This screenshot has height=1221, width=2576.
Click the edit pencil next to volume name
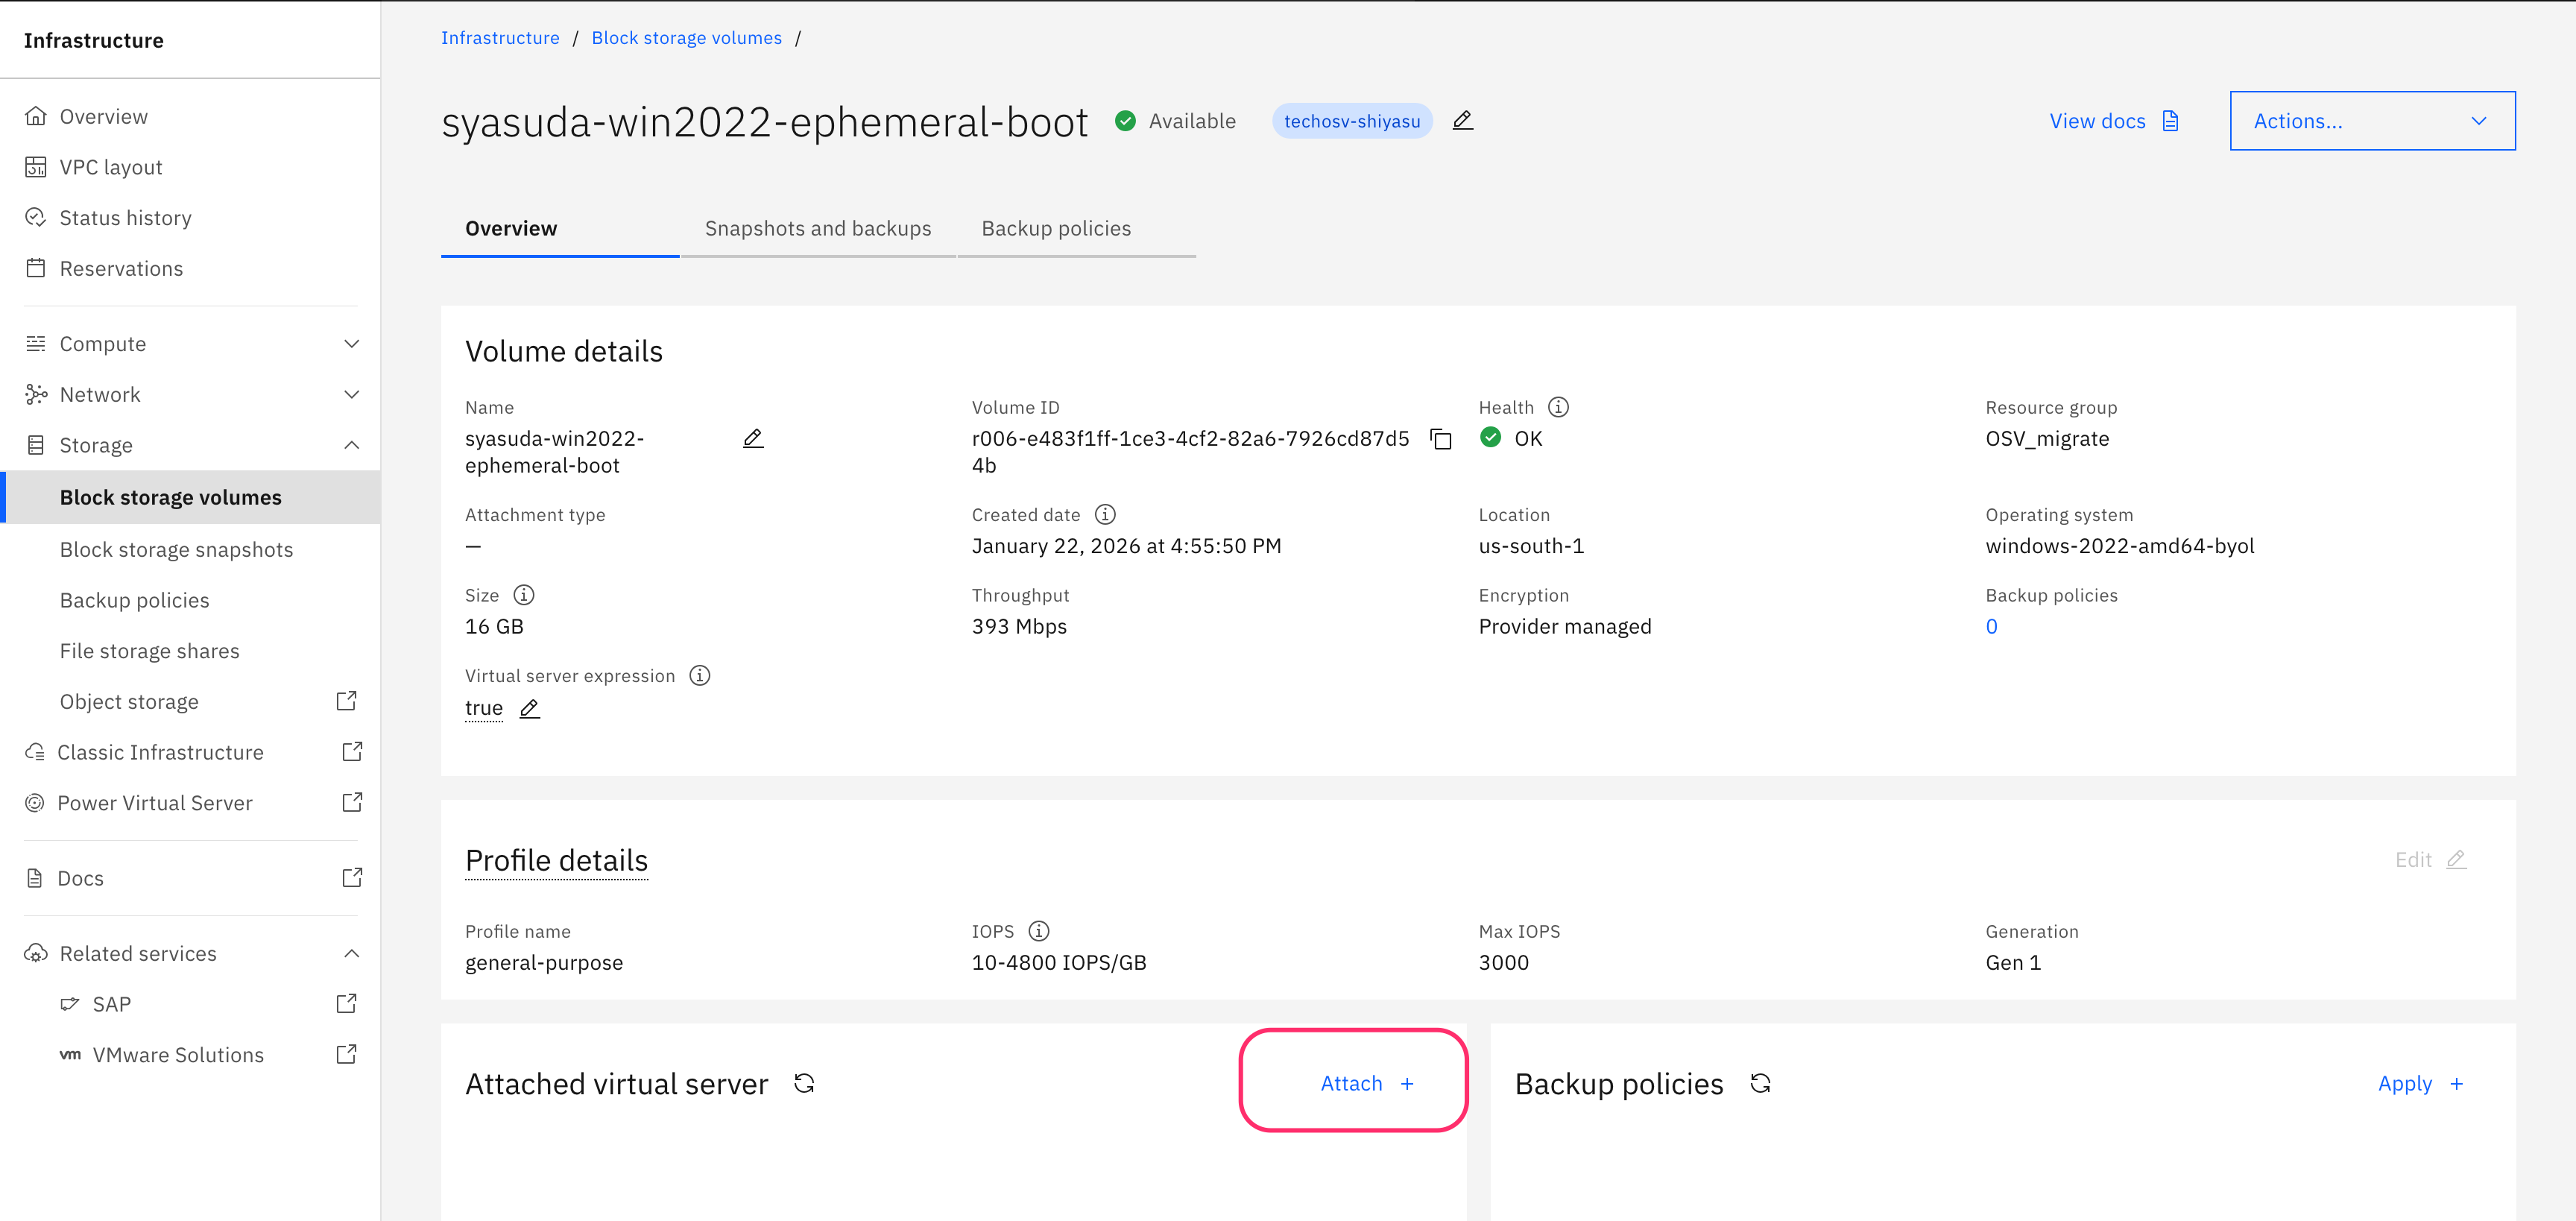753,439
